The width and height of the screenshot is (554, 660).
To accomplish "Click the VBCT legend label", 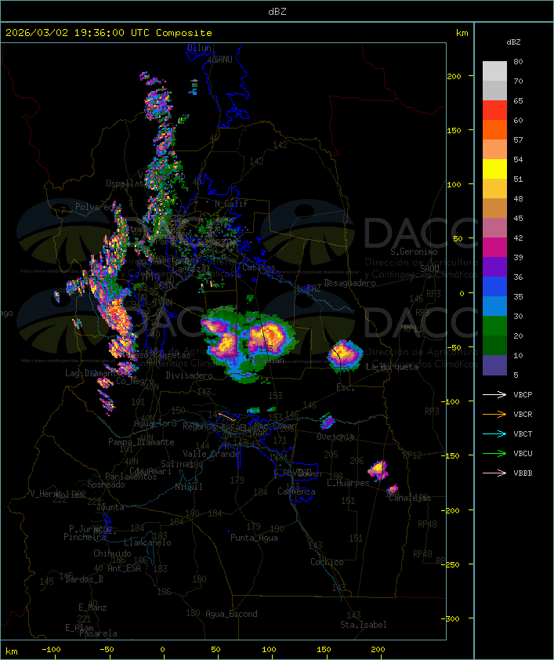I will pos(523,433).
